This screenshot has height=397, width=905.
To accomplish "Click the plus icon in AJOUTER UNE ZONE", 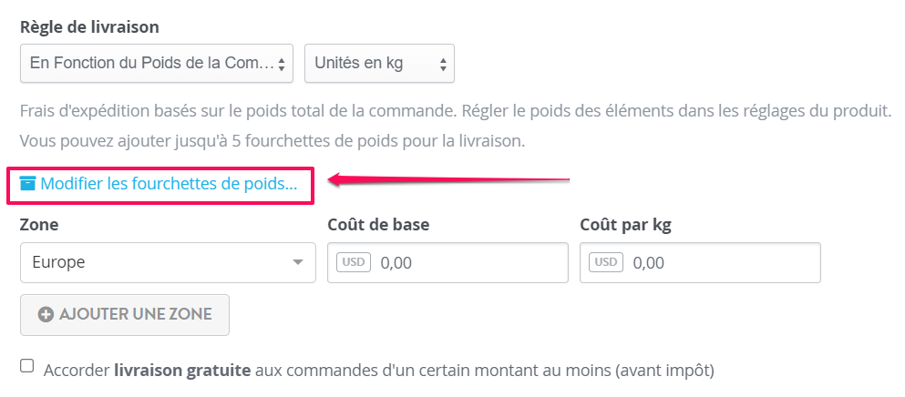I will [46, 314].
